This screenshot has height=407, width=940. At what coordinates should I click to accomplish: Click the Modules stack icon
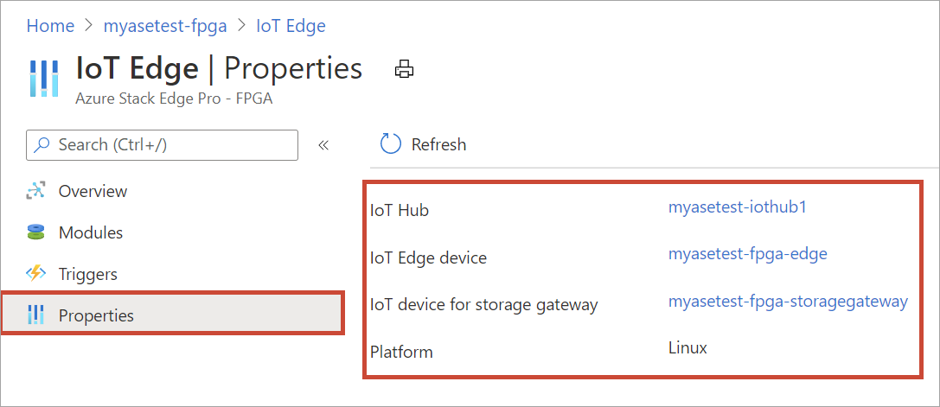tap(35, 232)
